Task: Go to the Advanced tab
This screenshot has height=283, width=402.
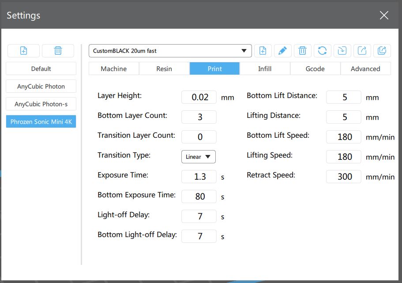Action: point(365,68)
